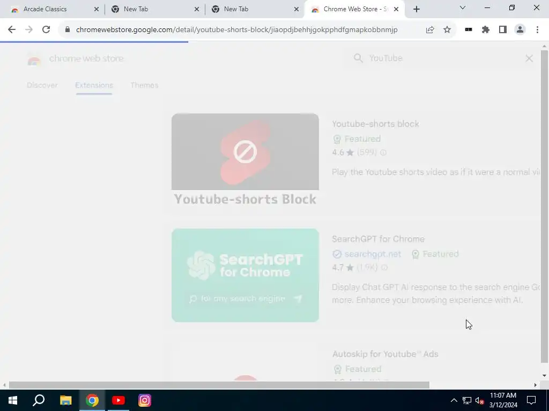Open the Chrome profile avatar

520,30
